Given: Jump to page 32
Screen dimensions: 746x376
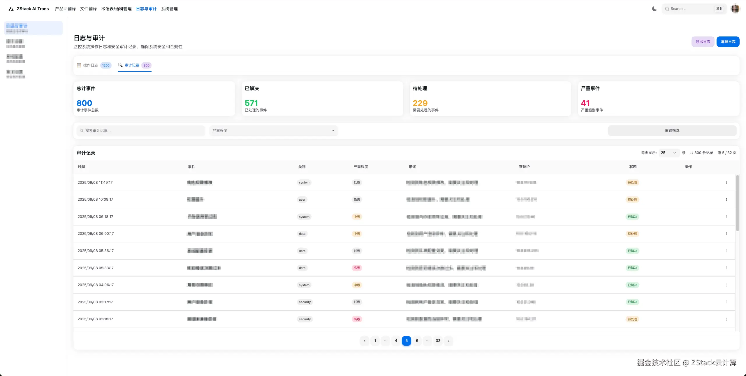Looking at the screenshot, I should (438, 341).
